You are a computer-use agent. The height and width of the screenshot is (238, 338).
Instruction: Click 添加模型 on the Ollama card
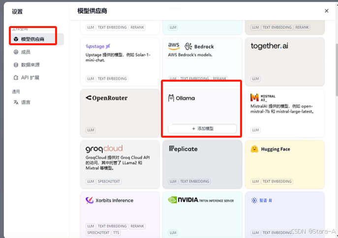point(202,128)
